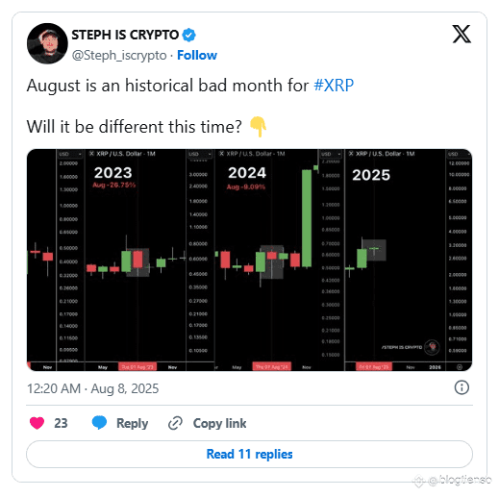This screenshot has height=497, width=499.
Task: Like the post with the heart icon
Action: click(x=37, y=423)
